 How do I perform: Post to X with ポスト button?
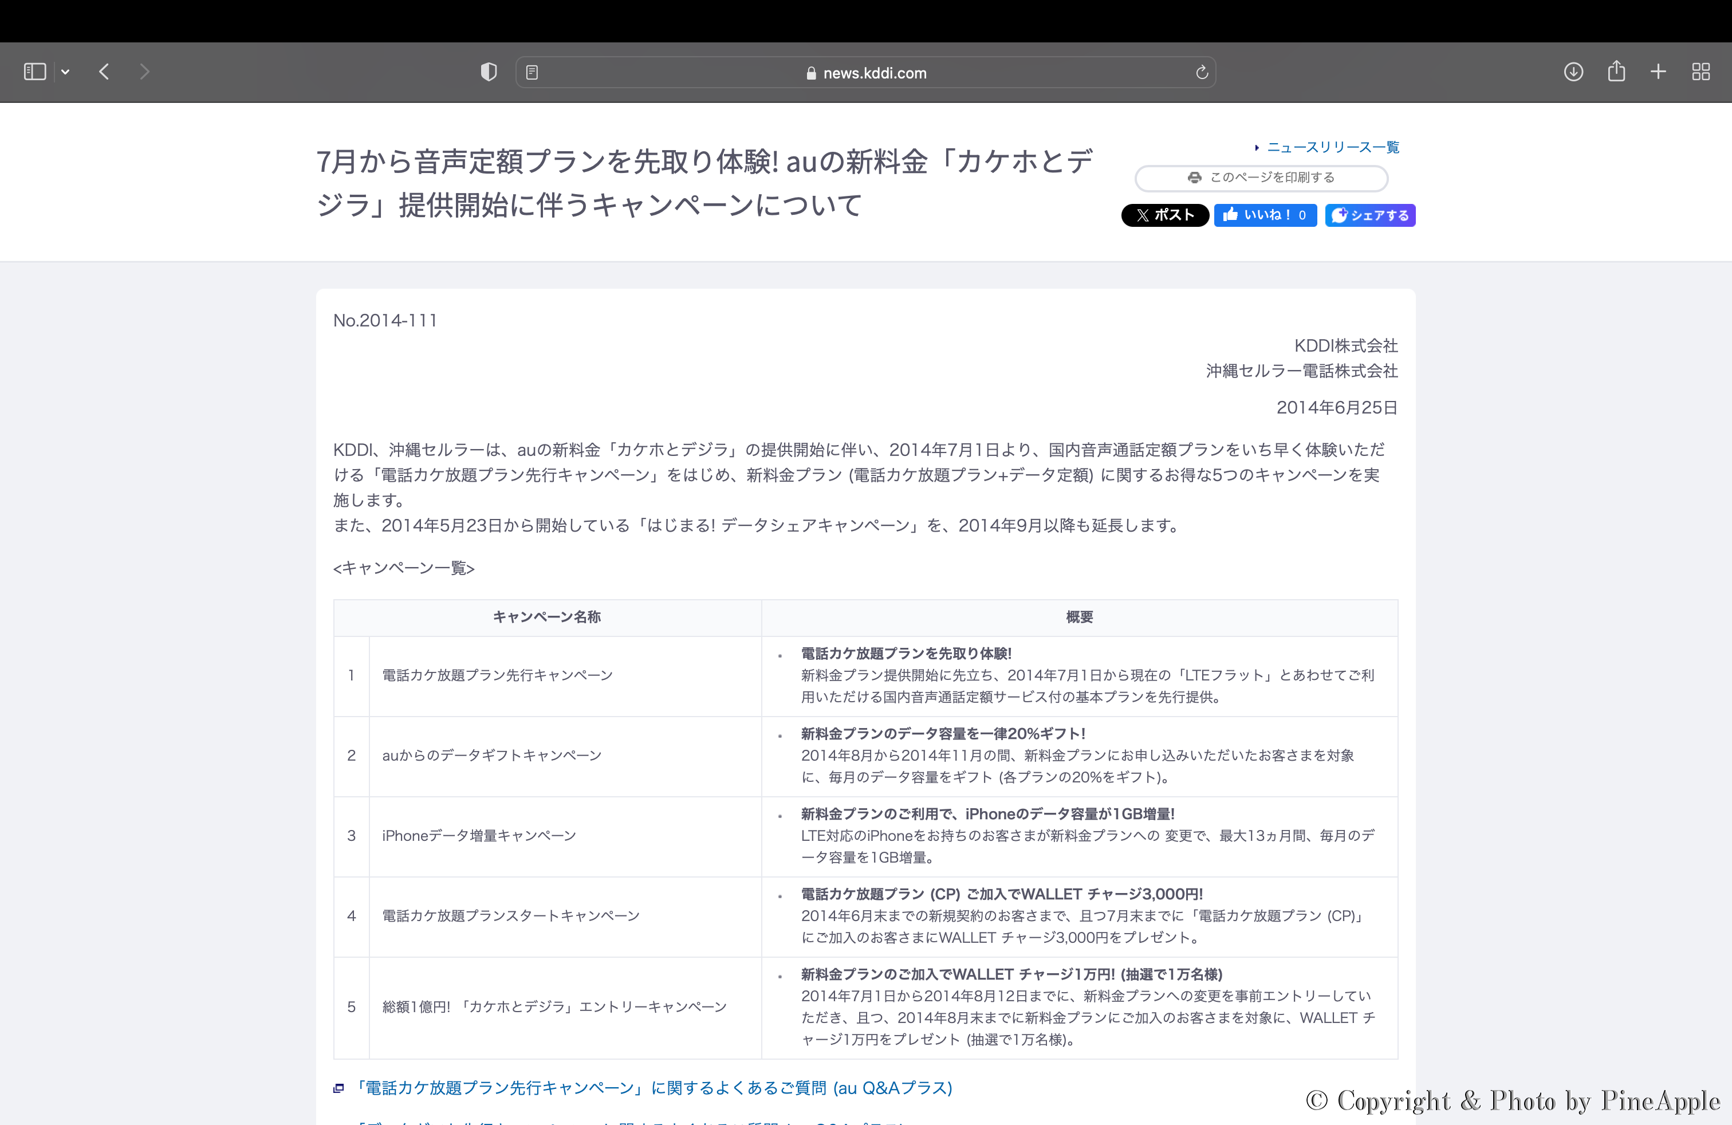[x=1164, y=215]
